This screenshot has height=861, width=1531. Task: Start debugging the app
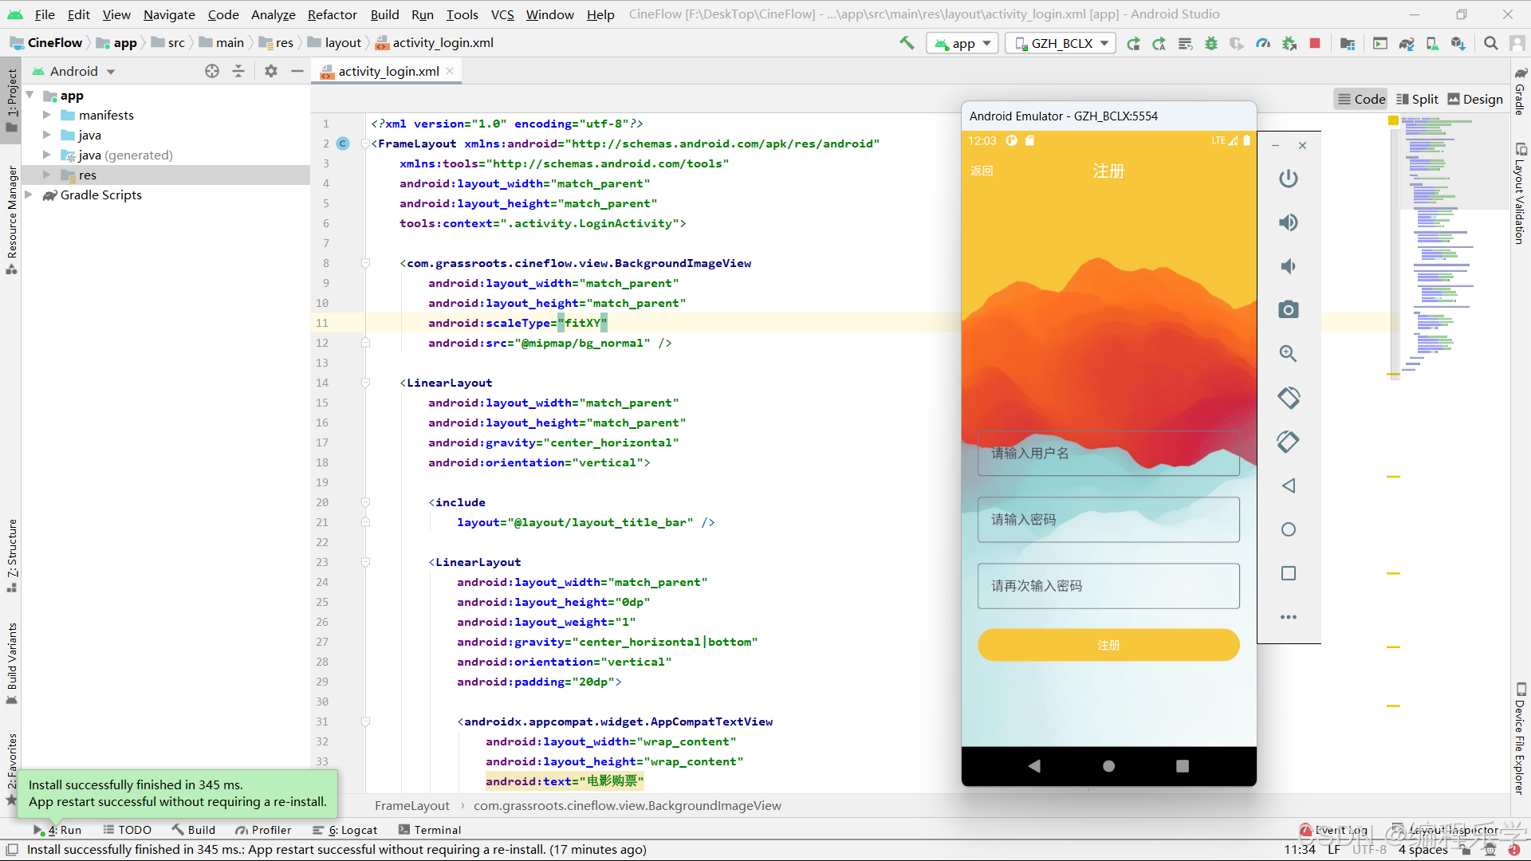[1211, 43]
